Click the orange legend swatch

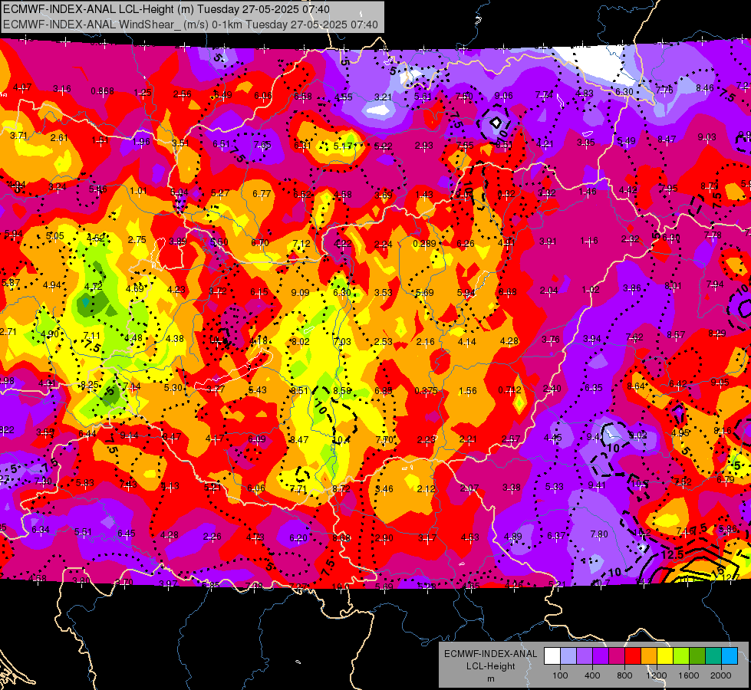coord(649,656)
